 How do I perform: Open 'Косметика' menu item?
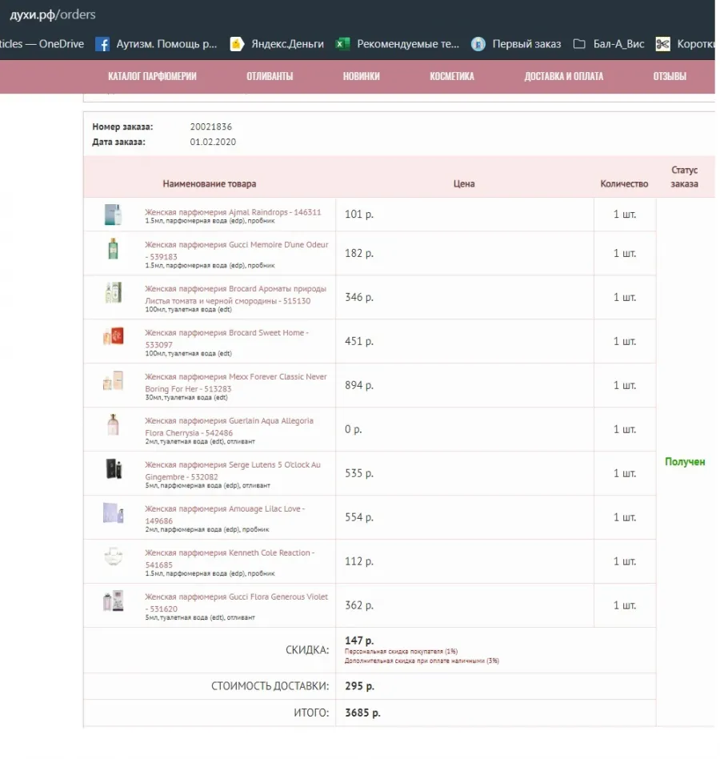(x=452, y=76)
